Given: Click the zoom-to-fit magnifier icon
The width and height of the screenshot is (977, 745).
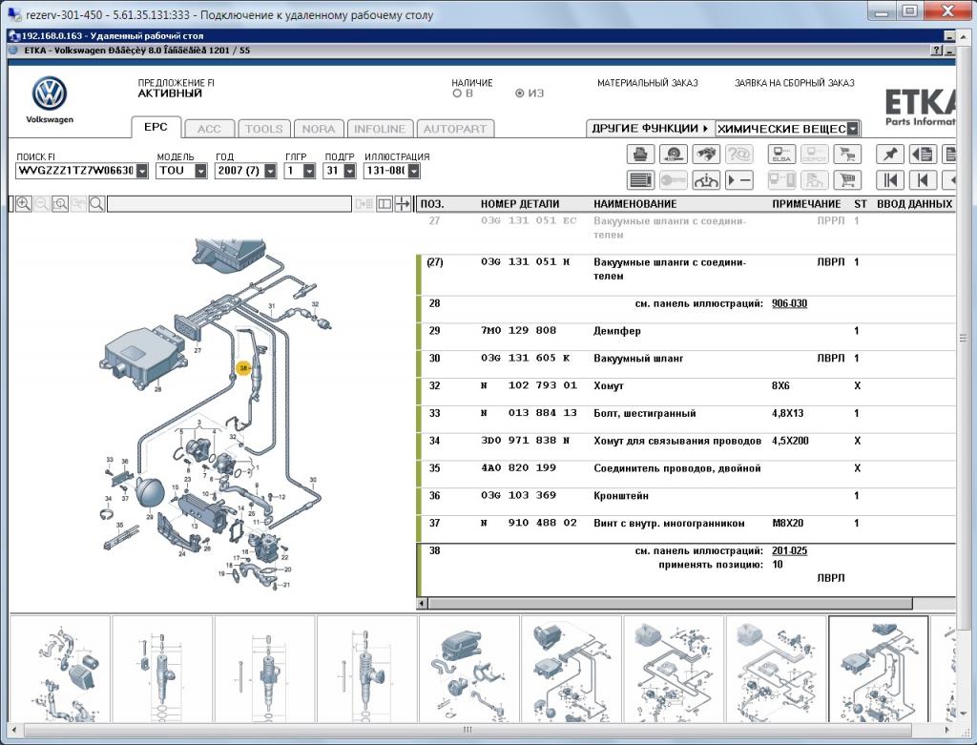Looking at the screenshot, I should (60, 204).
